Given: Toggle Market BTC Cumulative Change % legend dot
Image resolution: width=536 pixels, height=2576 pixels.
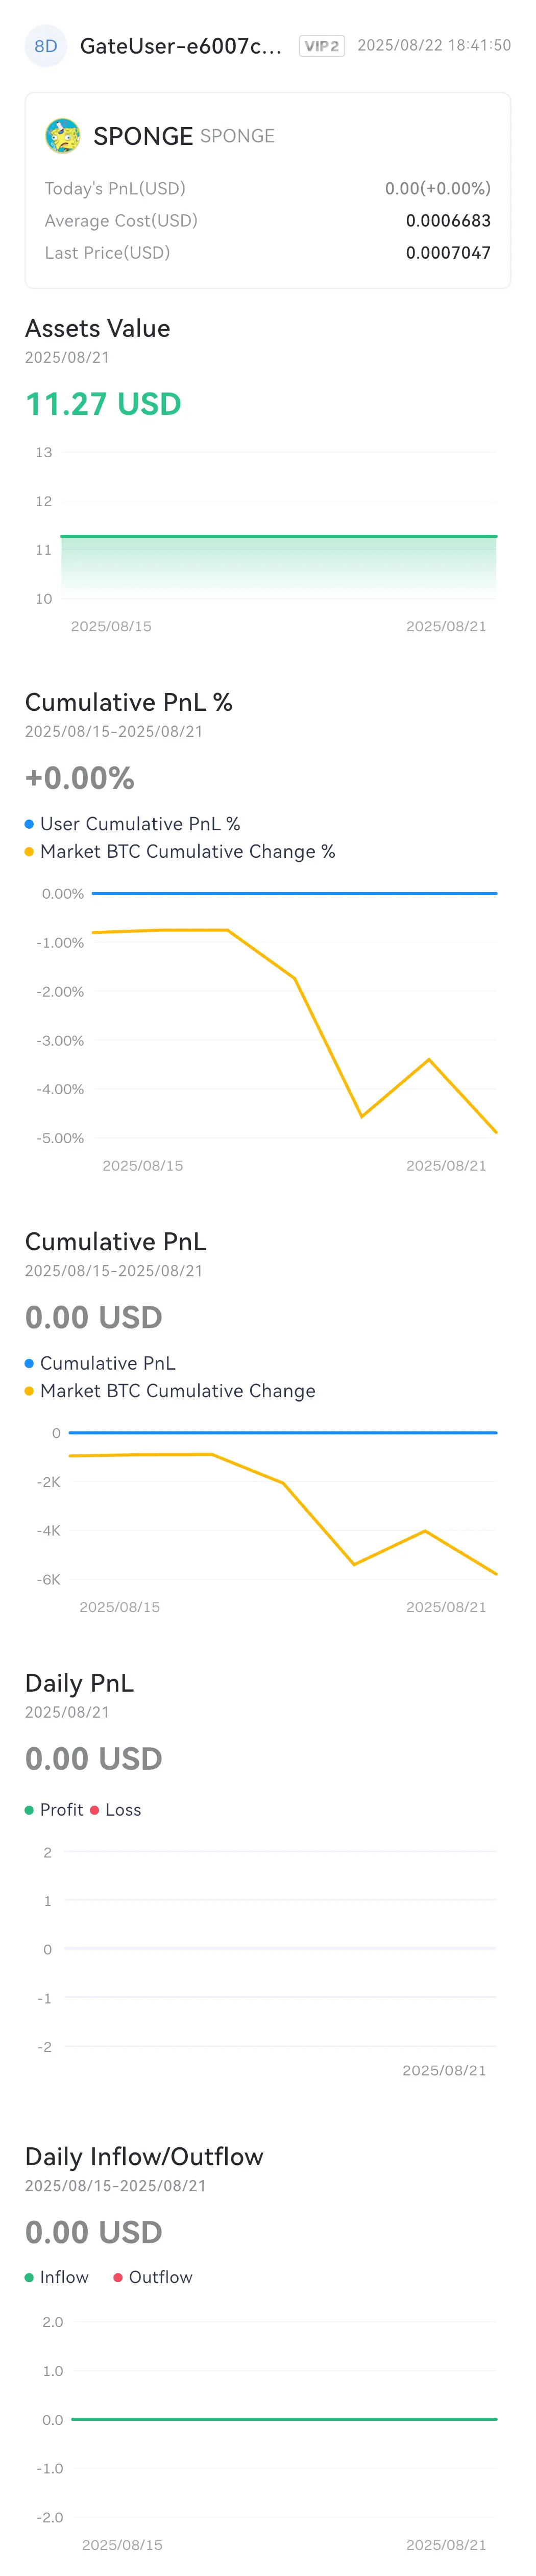Looking at the screenshot, I should pyautogui.click(x=29, y=852).
